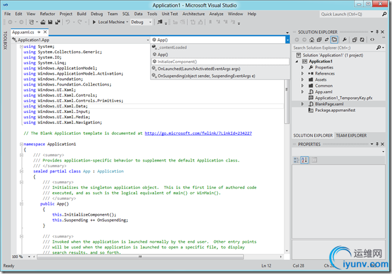Click the Sync with Active Document icon

coord(327,39)
